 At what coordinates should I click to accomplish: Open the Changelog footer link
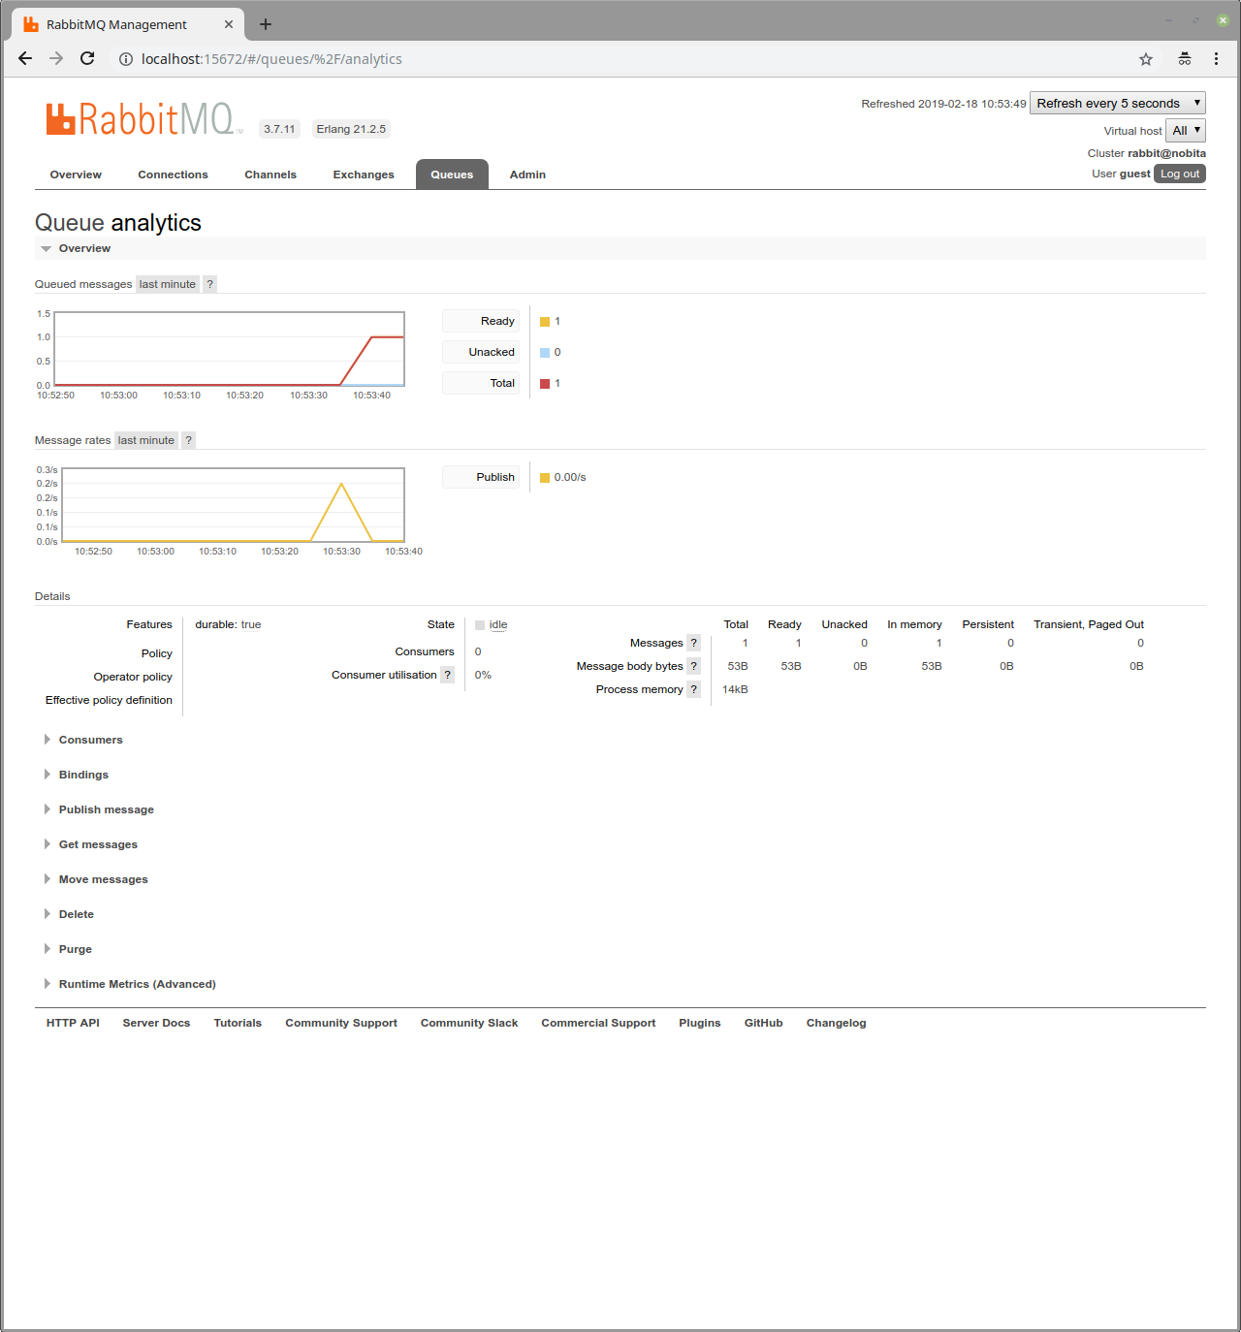837,1023
